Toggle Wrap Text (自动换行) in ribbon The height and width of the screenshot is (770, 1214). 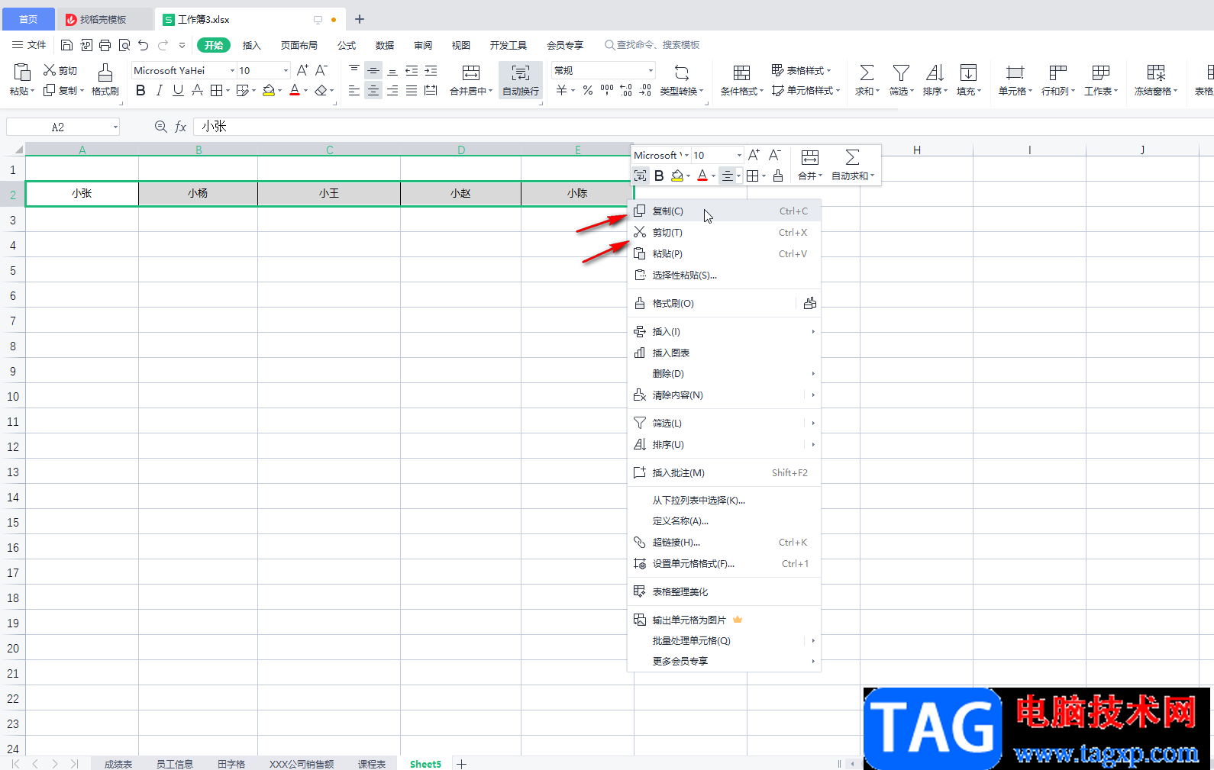(521, 80)
